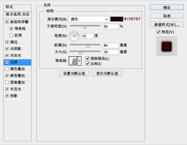Screen dimensions: 187x145
Task: Click the angle value field 19
Action: pyautogui.click(x=87, y=36)
